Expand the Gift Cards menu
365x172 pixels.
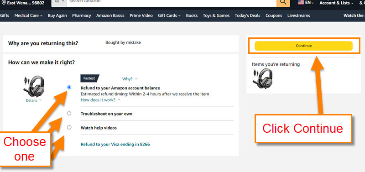click(169, 16)
